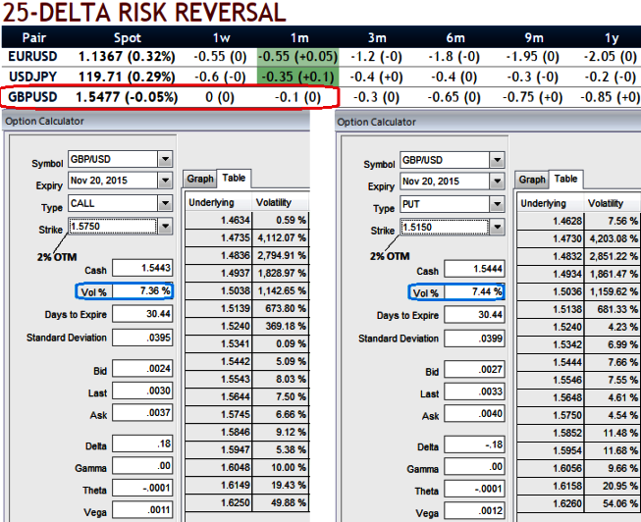
Task: Click Ask field showing .0040
Action: (x=474, y=414)
